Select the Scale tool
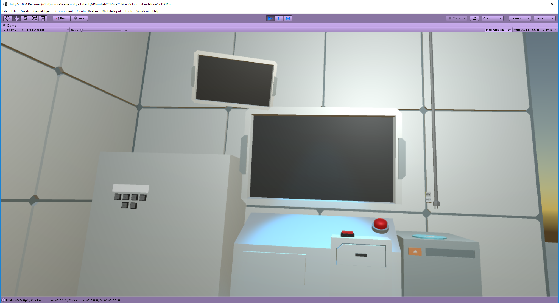This screenshot has width=559, height=303. 34,18
